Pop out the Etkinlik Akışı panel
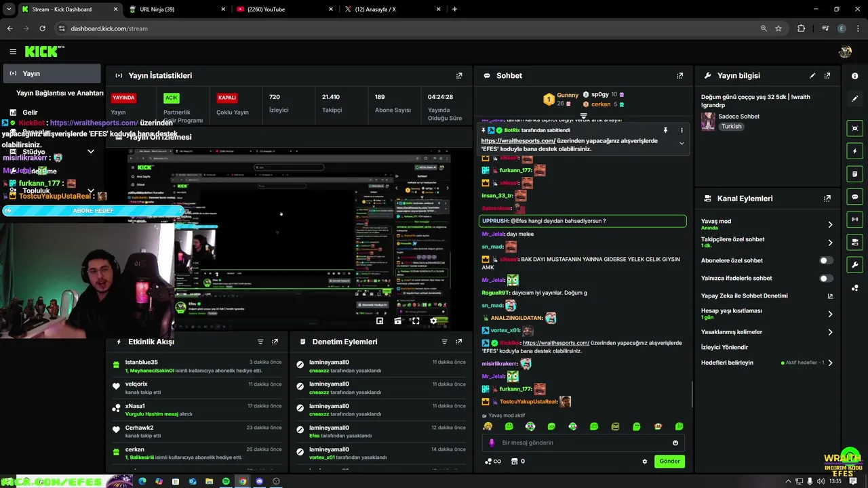The height and width of the screenshot is (488, 868). (275, 342)
